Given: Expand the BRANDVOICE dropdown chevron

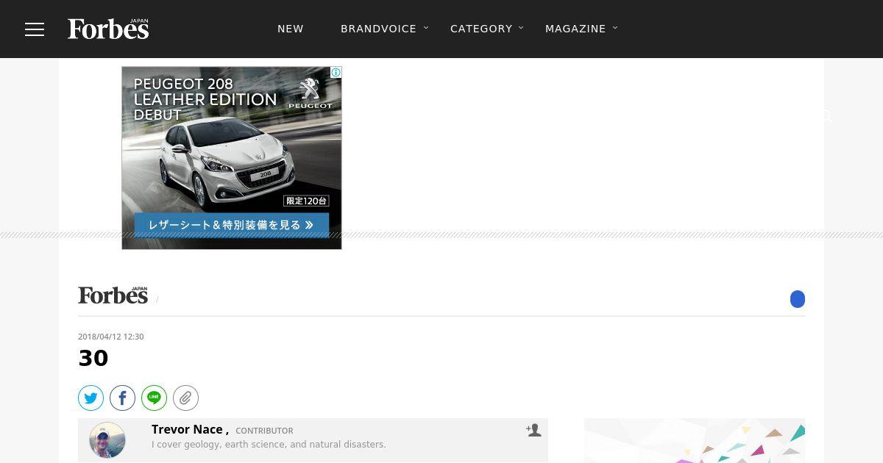Looking at the screenshot, I should [426, 28].
